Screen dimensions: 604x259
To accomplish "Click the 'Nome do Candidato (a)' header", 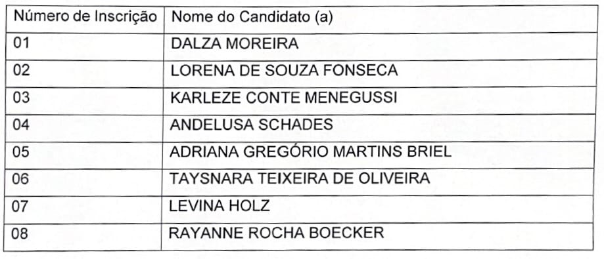I will coord(252,18).
